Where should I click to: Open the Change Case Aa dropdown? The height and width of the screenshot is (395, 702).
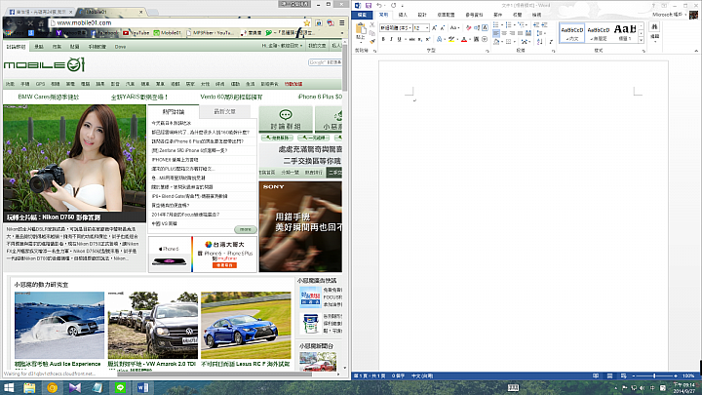point(454,27)
